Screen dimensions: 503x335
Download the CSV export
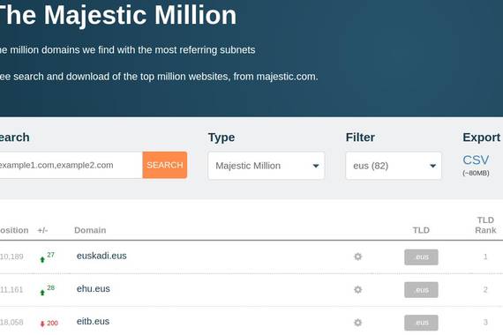[x=476, y=160]
